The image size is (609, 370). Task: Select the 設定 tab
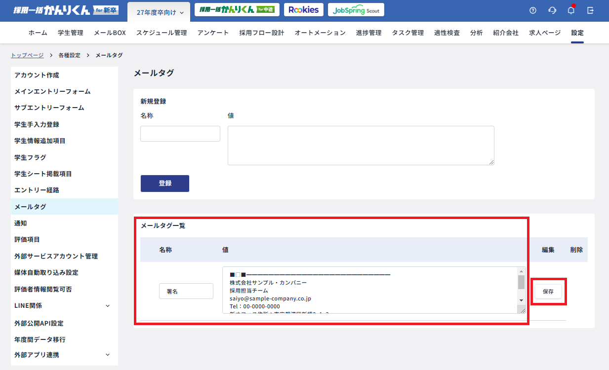(577, 32)
